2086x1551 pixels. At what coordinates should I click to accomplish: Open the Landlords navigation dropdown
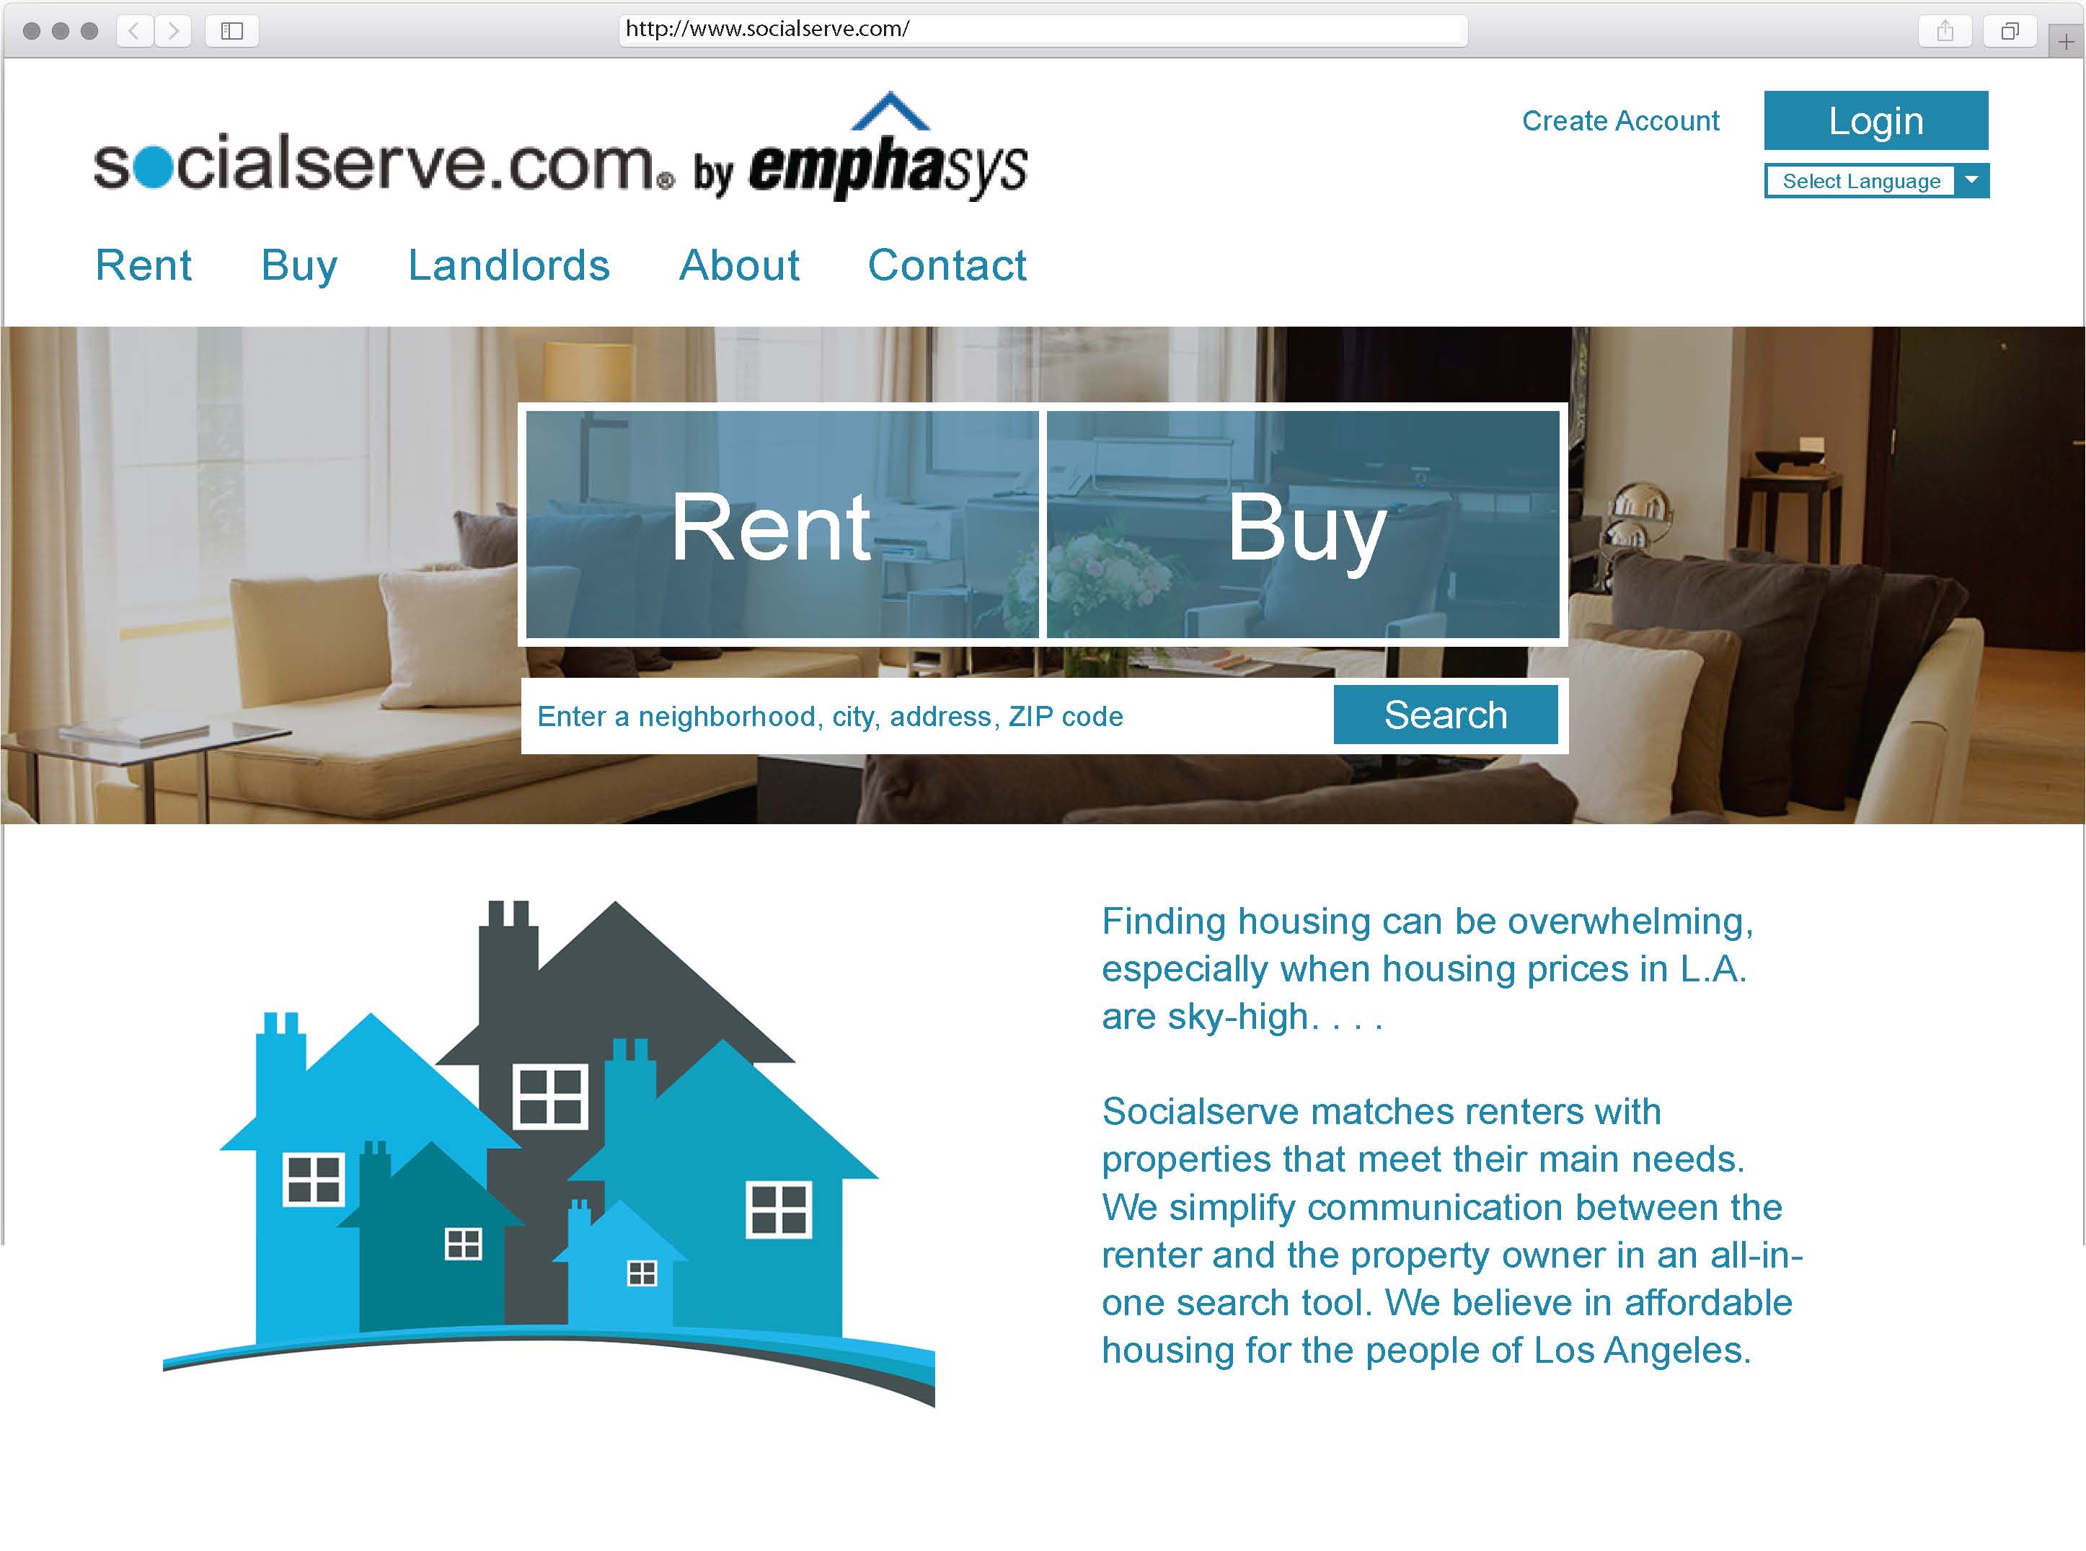(508, 265)
